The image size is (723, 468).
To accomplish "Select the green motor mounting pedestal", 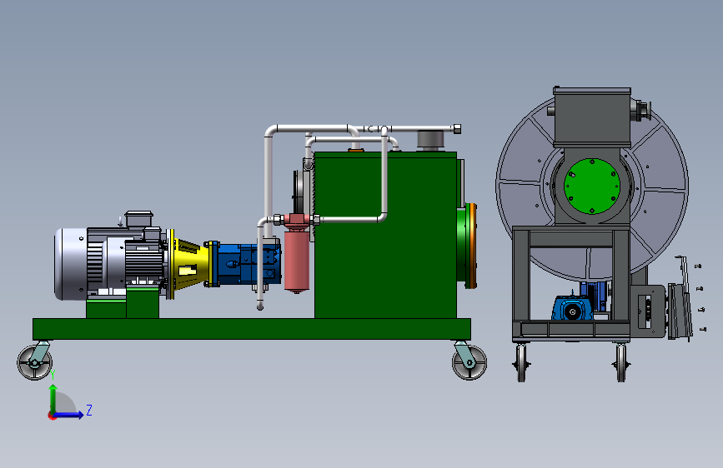I will [123, 302].
